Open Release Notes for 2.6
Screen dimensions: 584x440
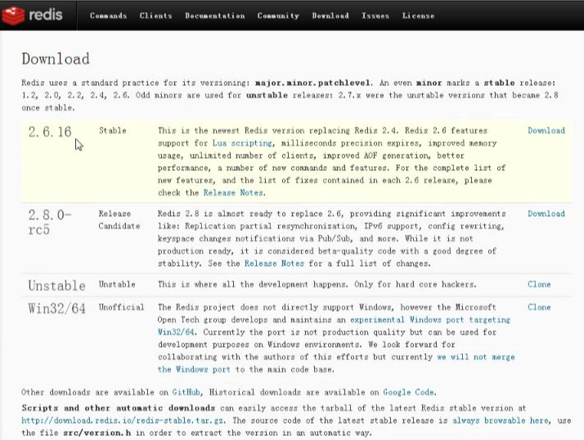pyautogui.click(x=233, y=193)
